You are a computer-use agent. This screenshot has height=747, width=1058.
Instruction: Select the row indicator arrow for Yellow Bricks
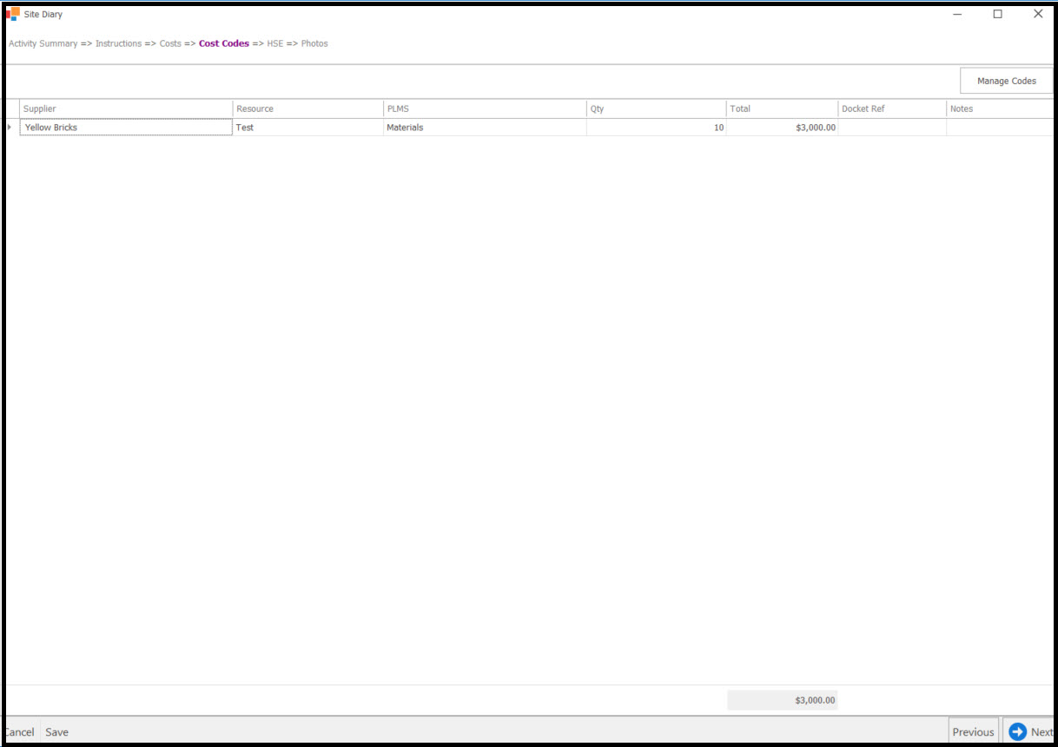pos(10,128)
